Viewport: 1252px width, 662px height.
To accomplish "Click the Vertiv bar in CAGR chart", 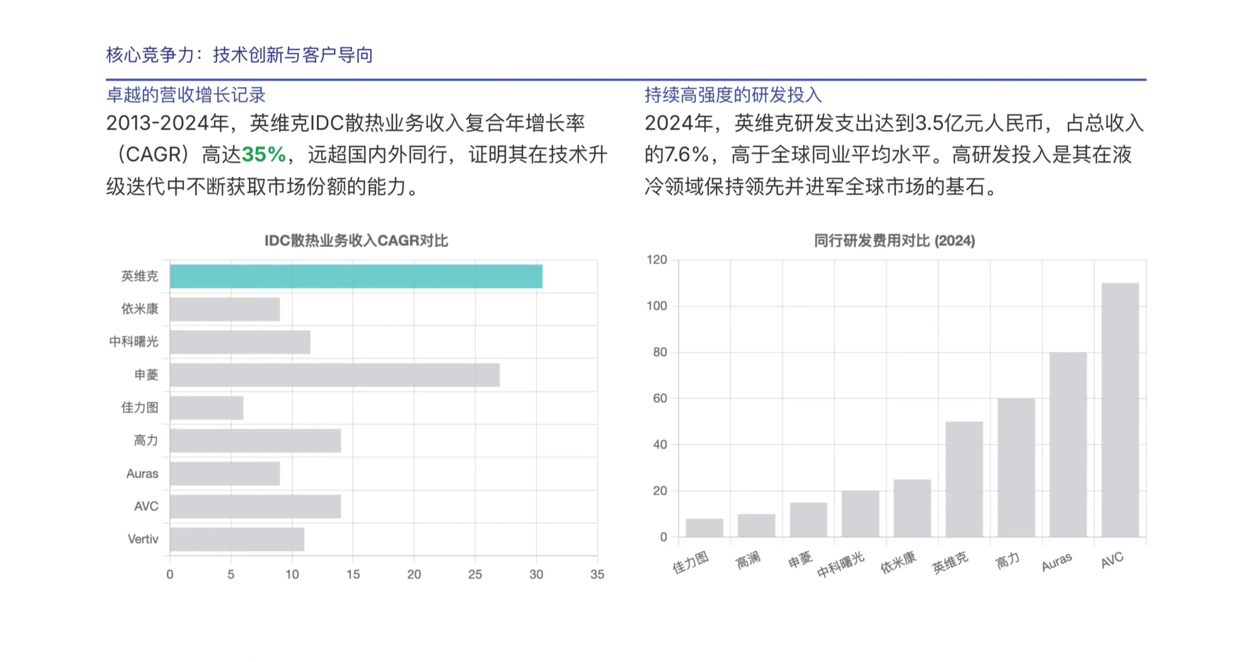I will (237, 539).
